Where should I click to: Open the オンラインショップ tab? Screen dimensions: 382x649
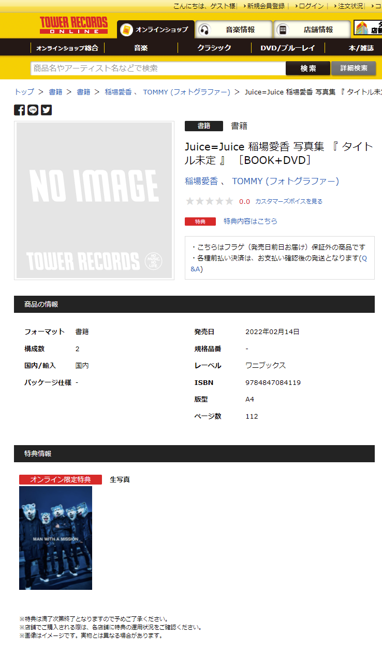click(156, 30)
